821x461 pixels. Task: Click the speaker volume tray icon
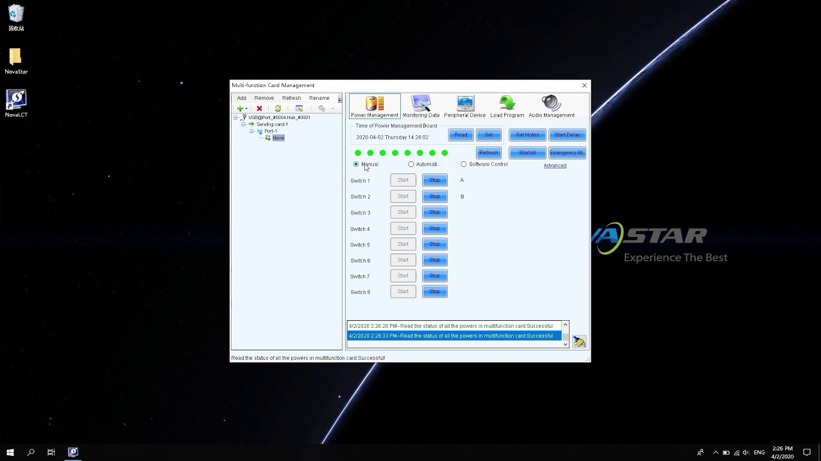pos(746,453)
